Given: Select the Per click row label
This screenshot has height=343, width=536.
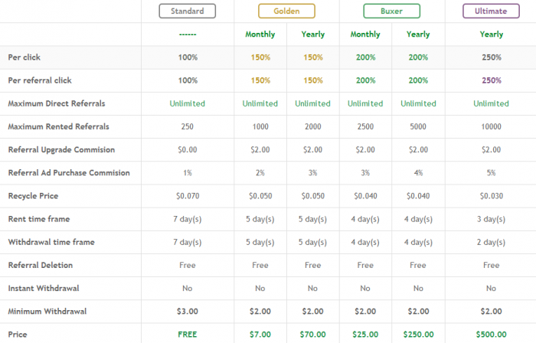Looking at the screenshot, I should click(25, 57).
